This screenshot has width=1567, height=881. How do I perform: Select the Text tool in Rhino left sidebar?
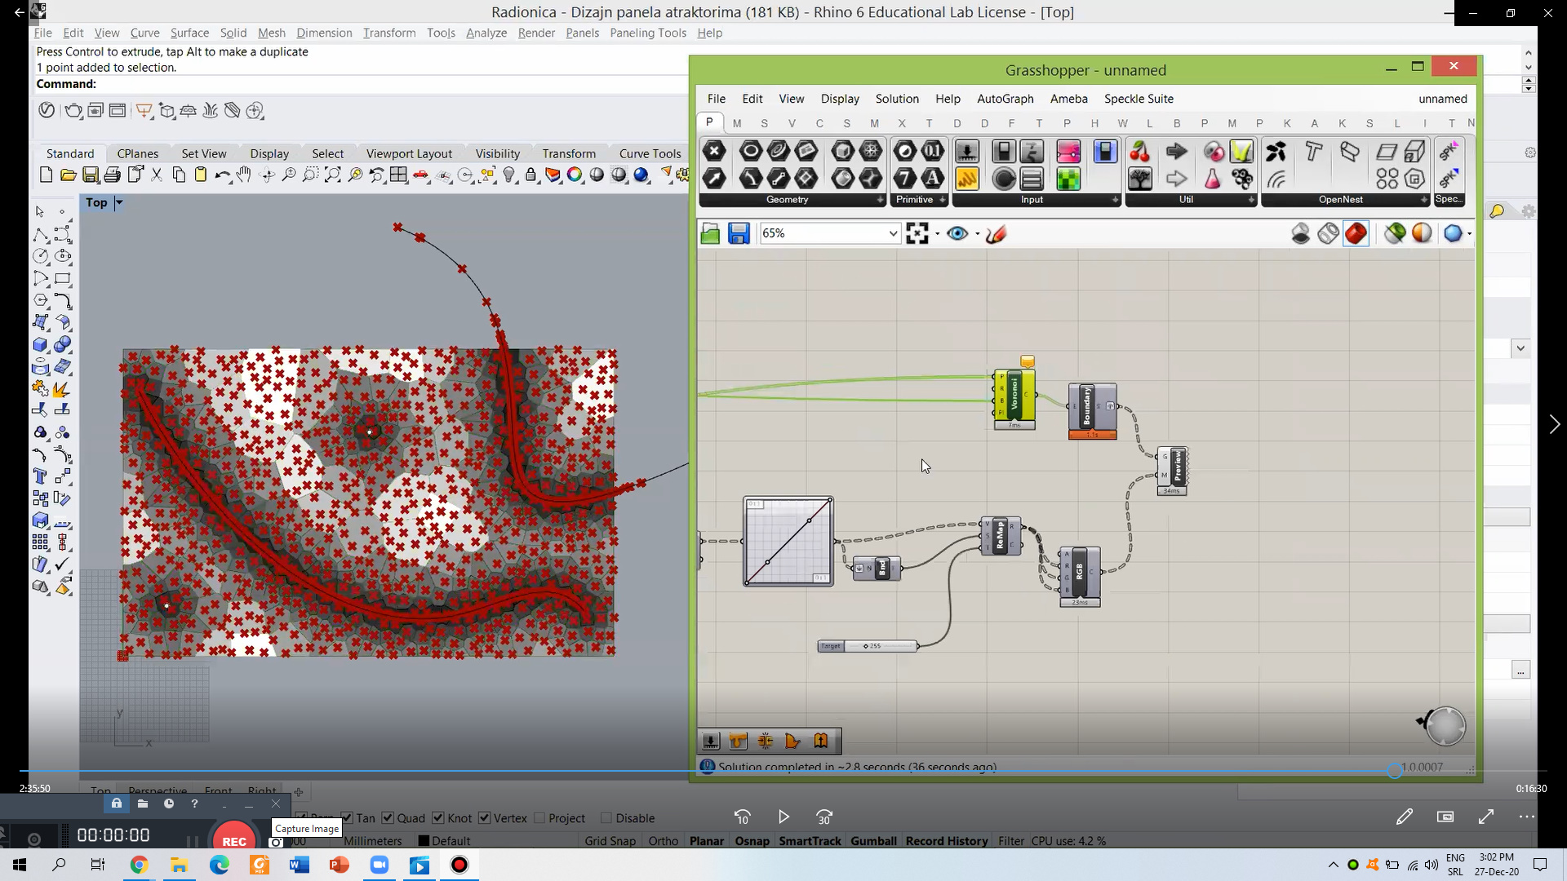click(x=40, y=476)
